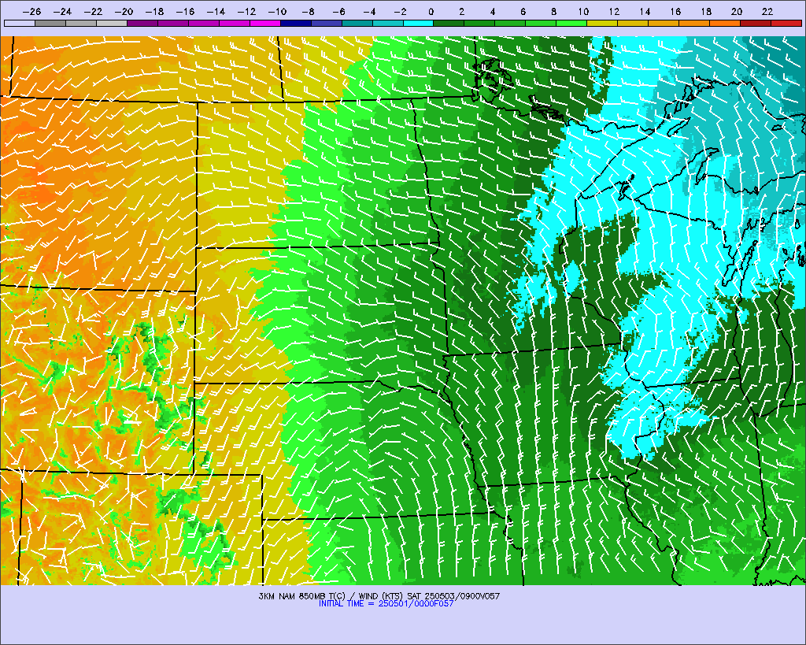Select the "6" legend label

click(523, 12)
